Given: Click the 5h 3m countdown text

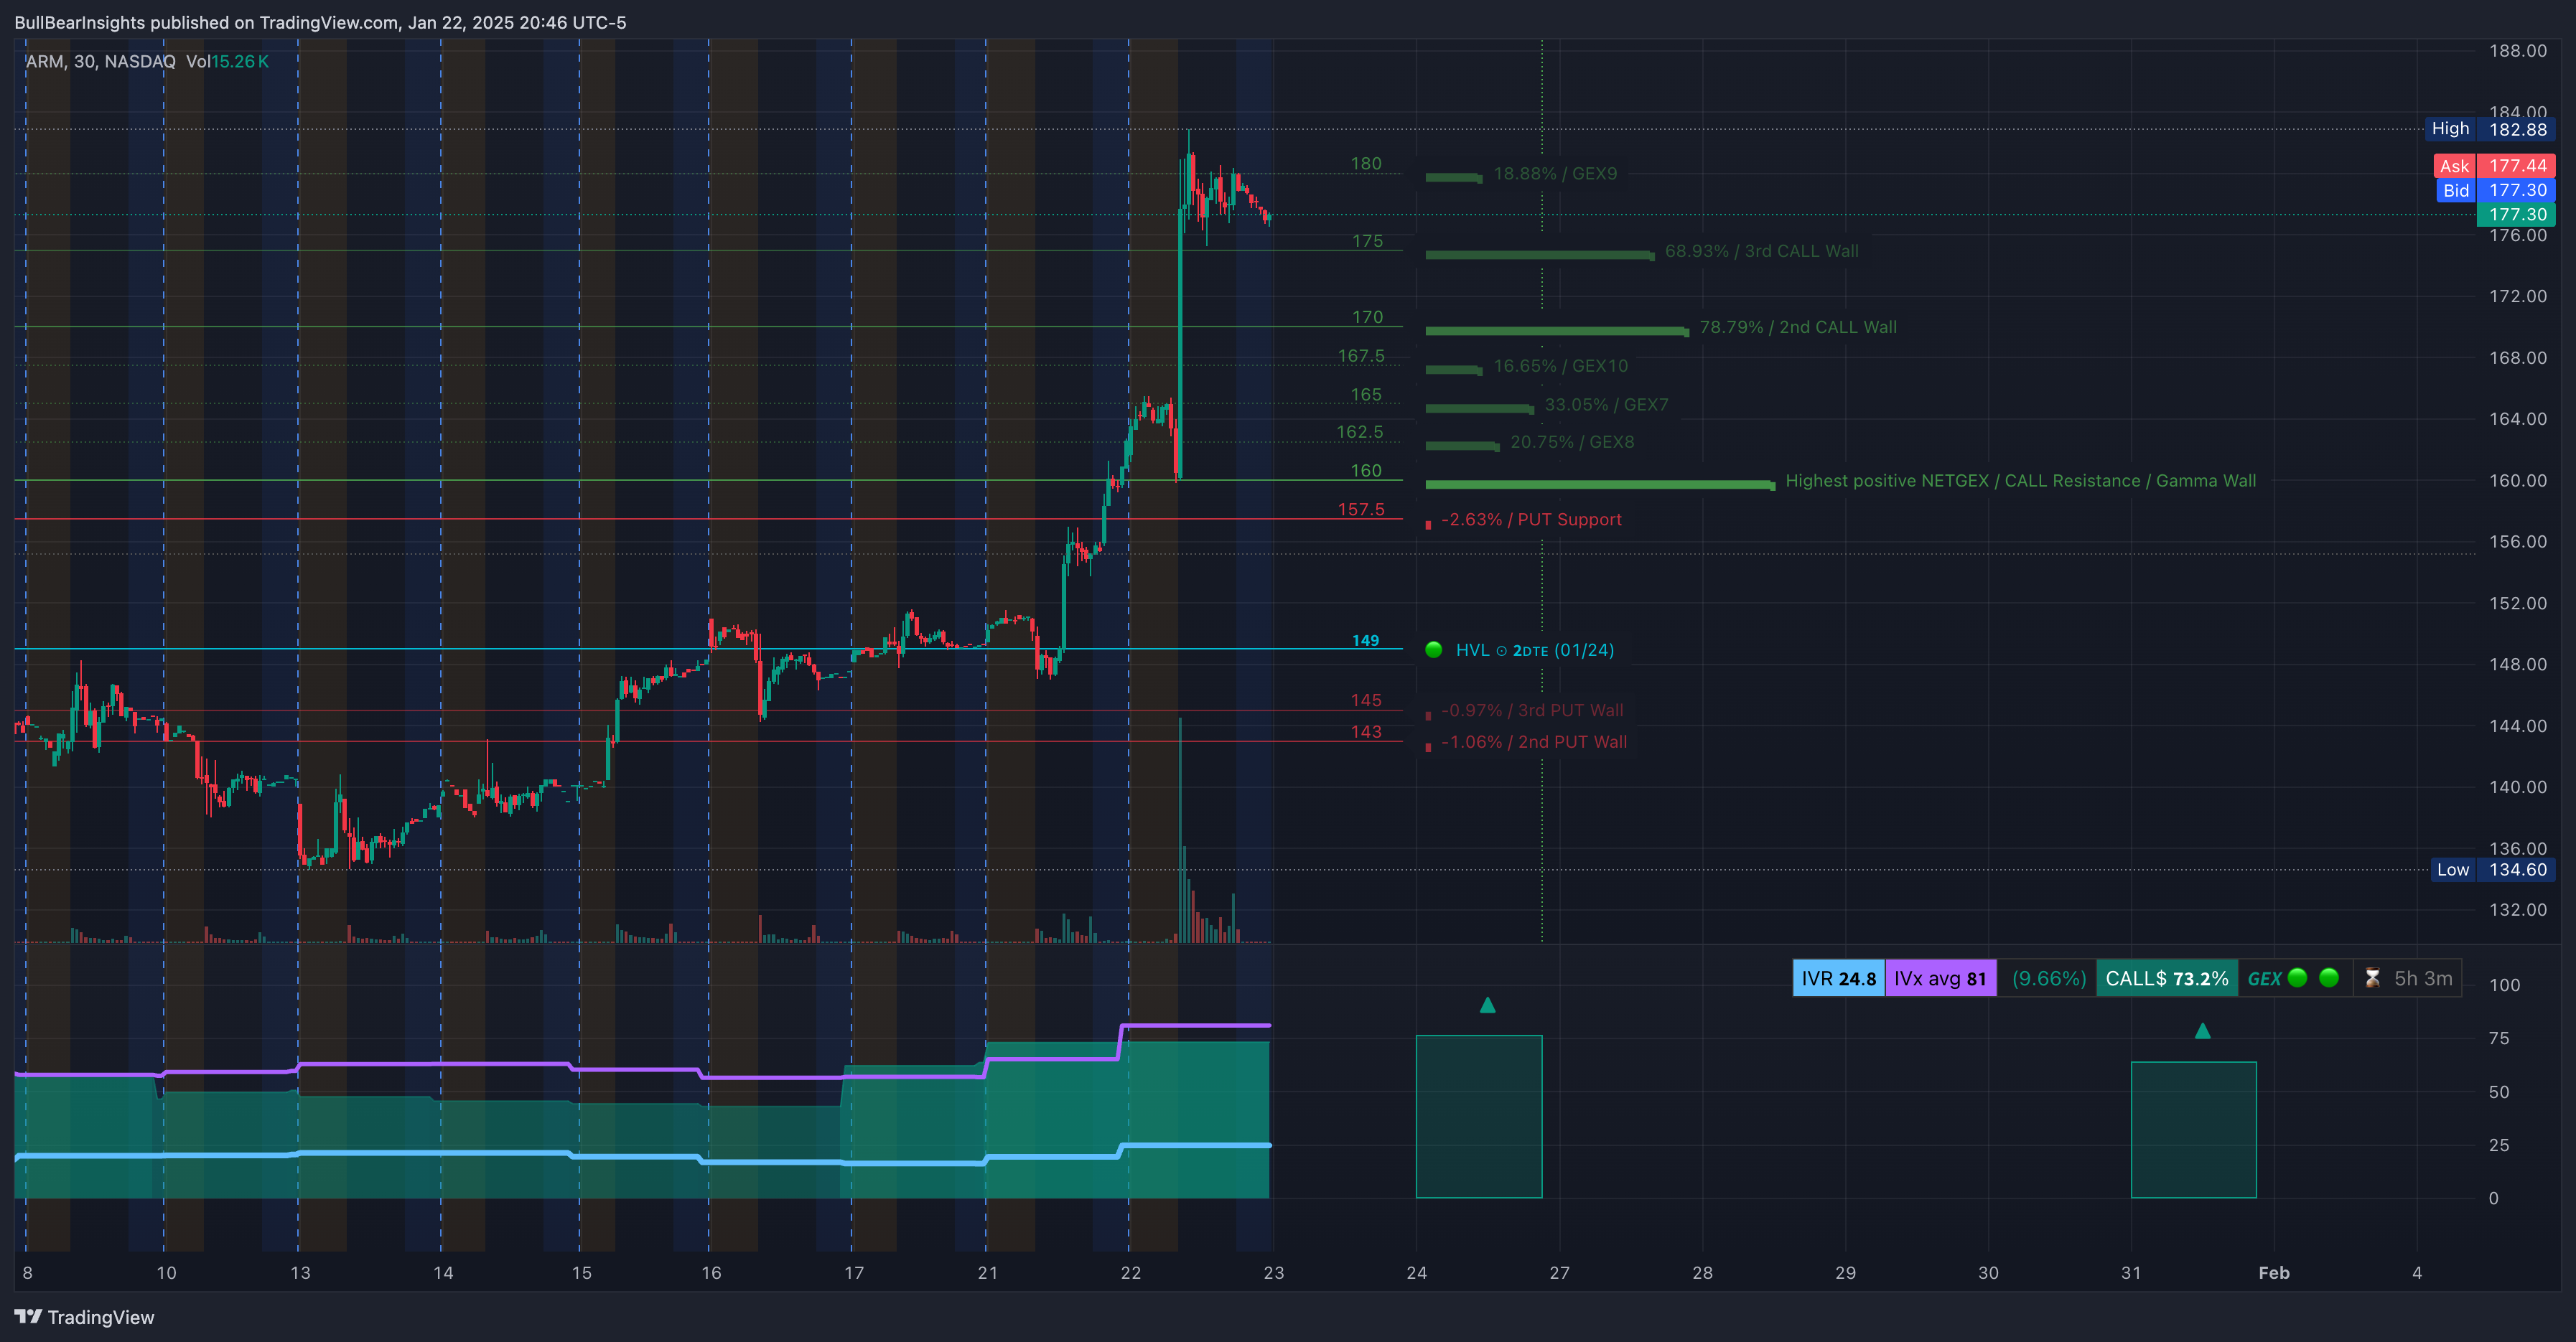Looking at the screenshot, I should [2422, 978].
